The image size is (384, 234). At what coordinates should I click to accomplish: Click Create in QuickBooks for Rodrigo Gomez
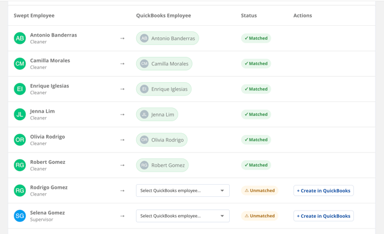pos(323,190)
